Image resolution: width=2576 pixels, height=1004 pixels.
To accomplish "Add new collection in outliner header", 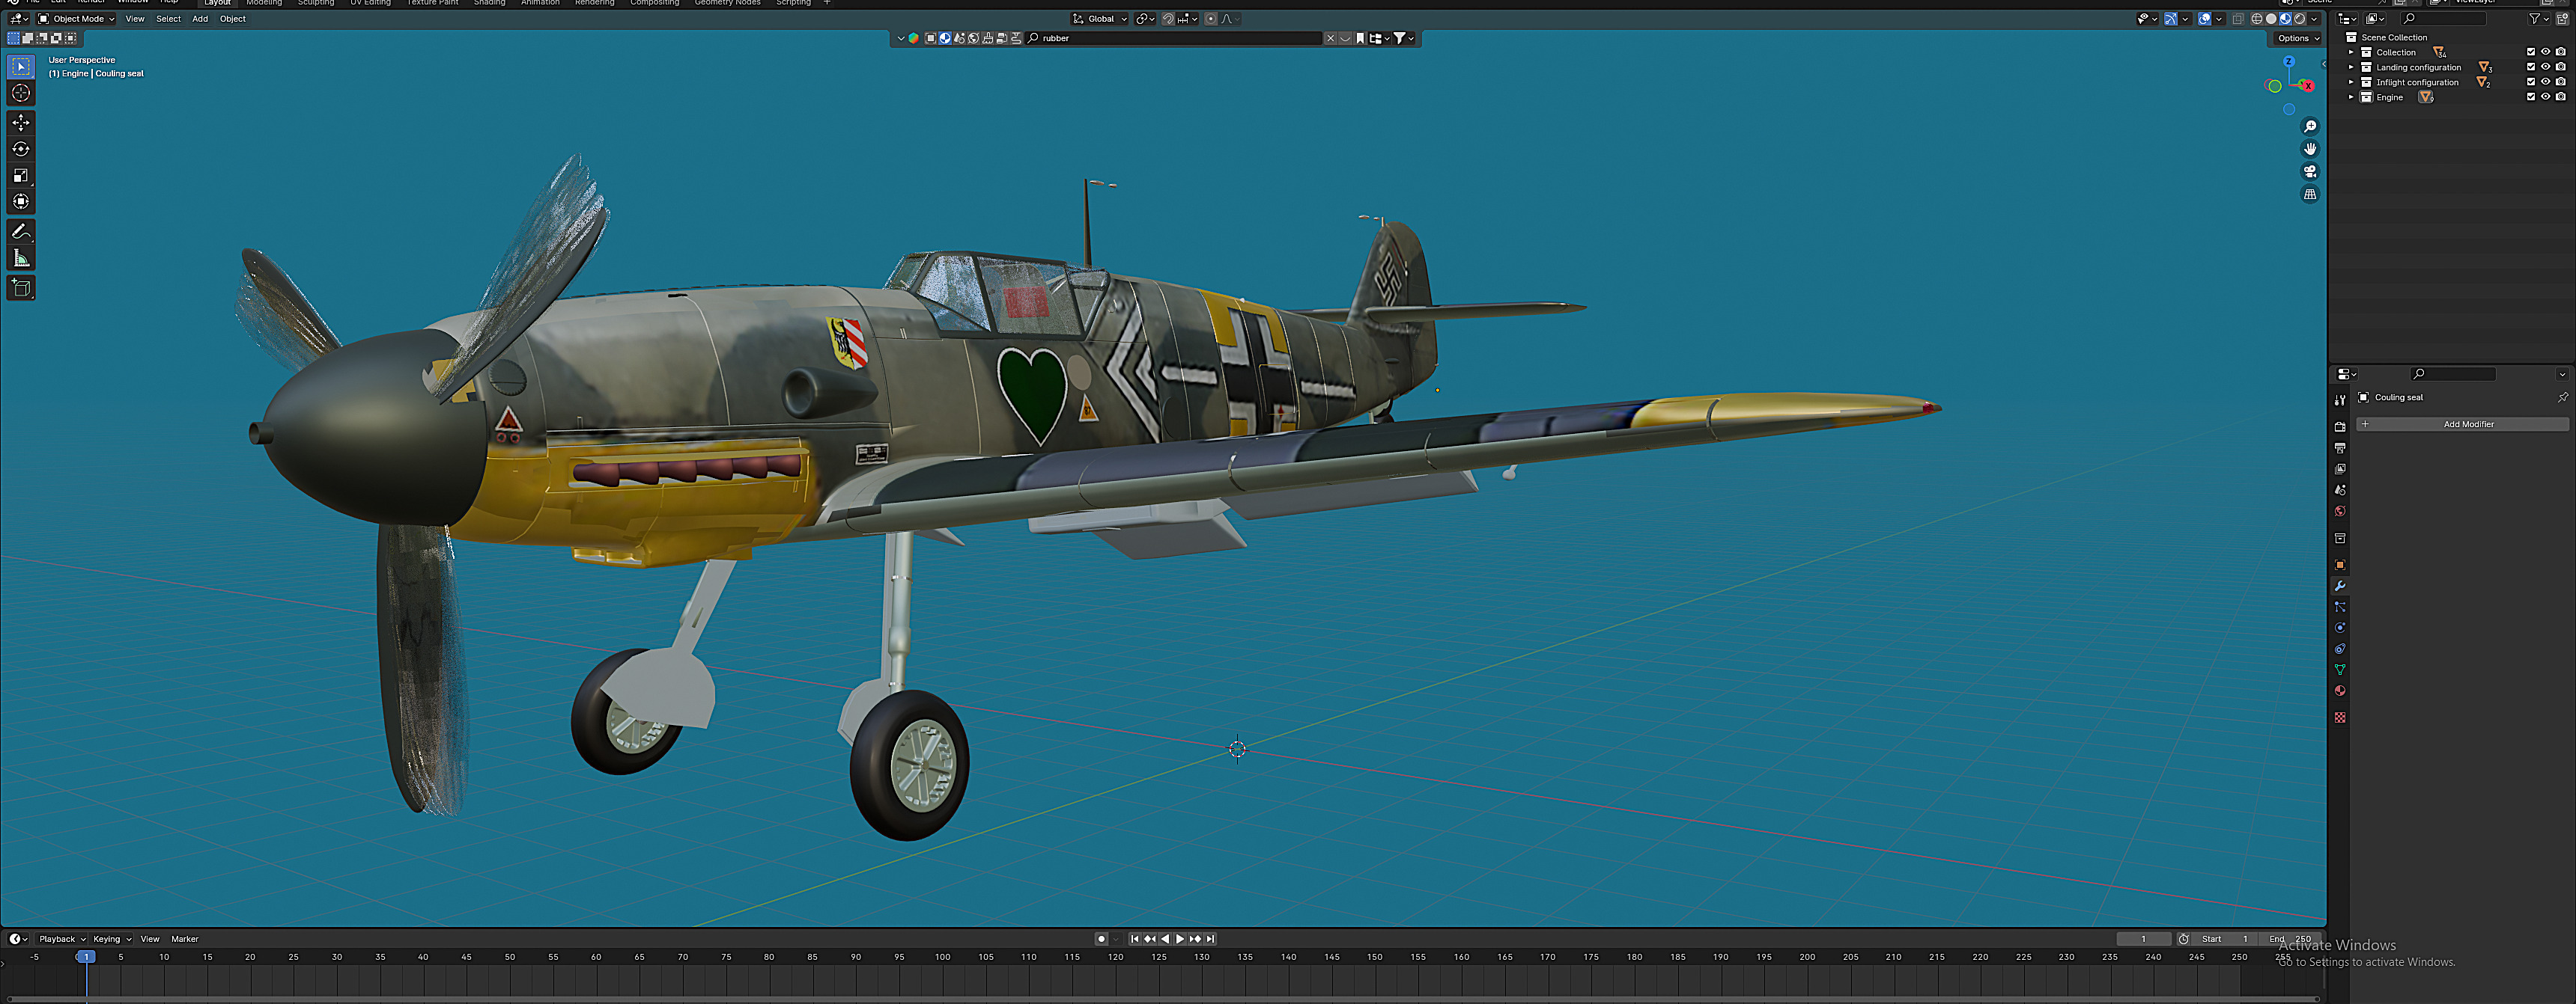I will (2562, 18).
